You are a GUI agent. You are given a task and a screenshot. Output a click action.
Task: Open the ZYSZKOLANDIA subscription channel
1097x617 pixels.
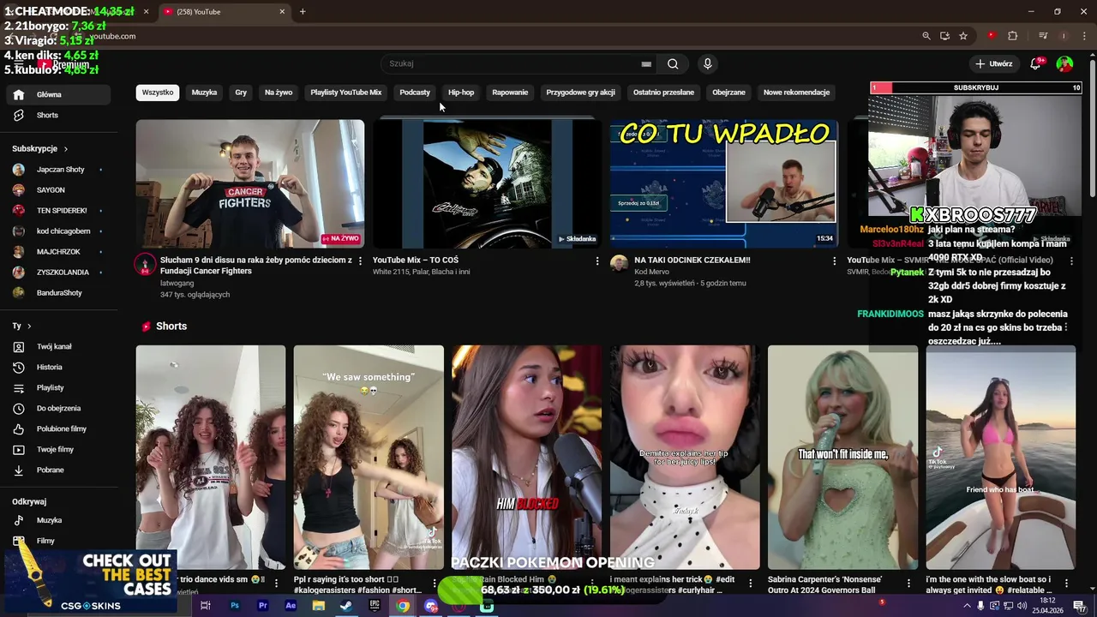click(58, 273)
